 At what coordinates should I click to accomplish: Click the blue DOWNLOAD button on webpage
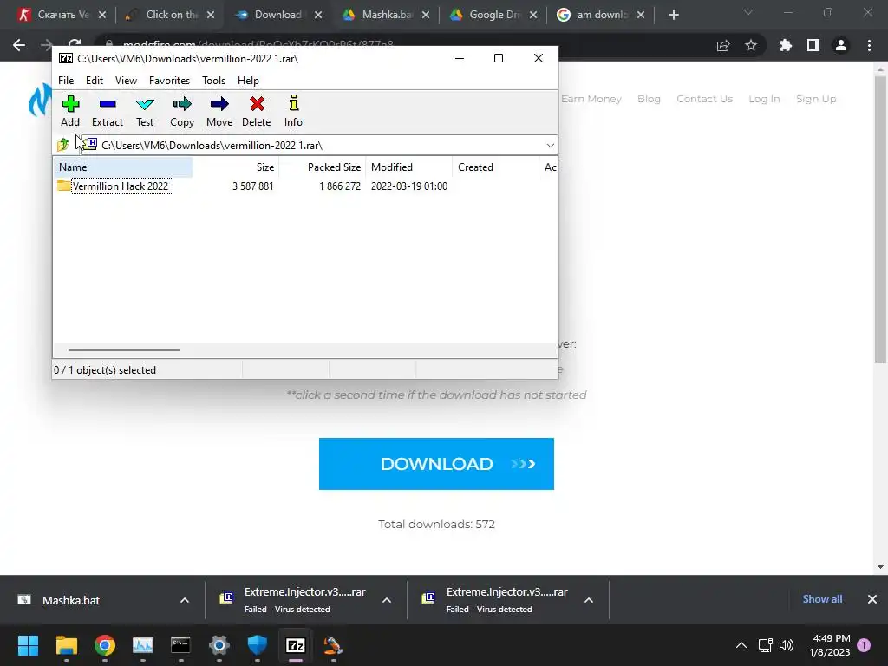[x=436, y=464]
